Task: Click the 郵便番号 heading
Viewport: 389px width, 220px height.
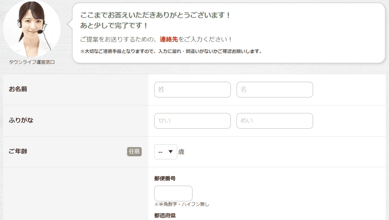Action: tap(165, 178)
